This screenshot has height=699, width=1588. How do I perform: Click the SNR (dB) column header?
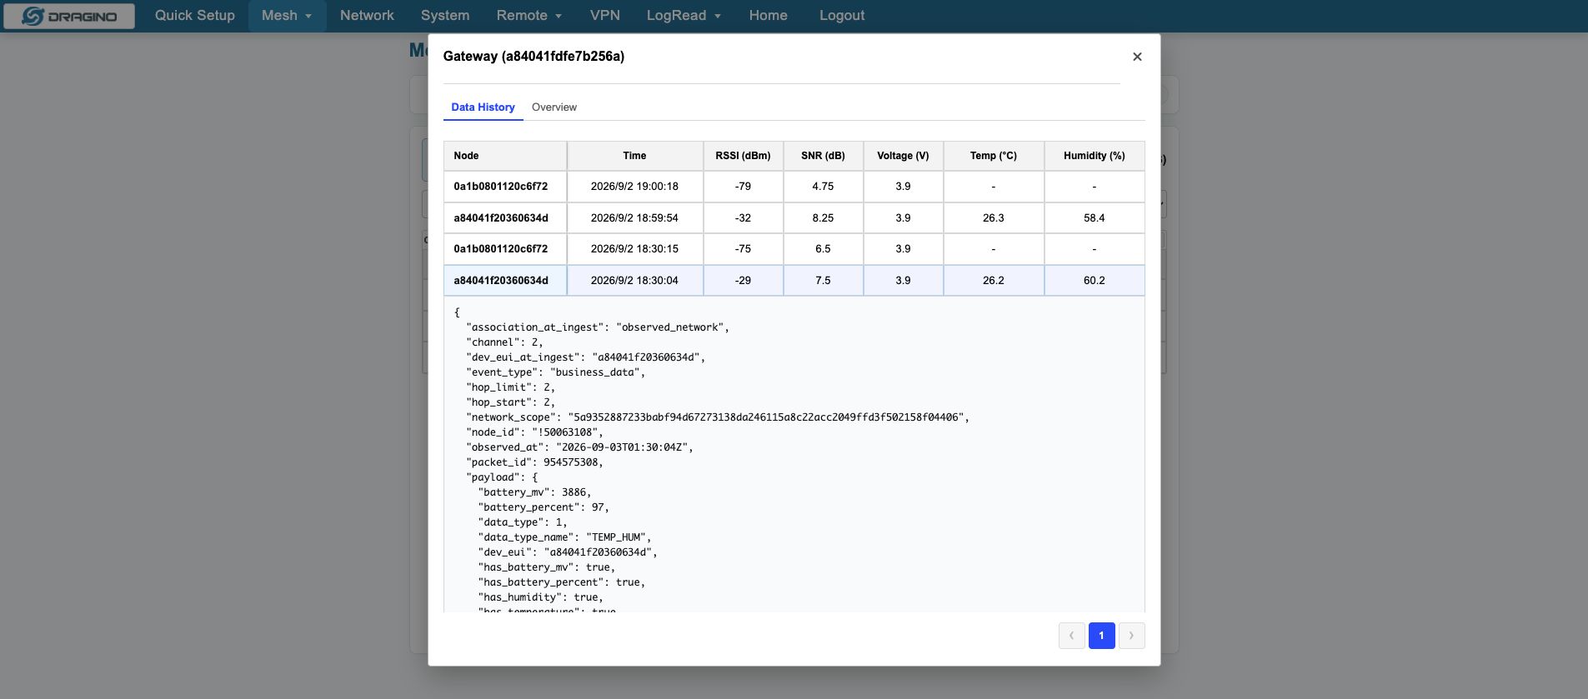coord(824,156)
